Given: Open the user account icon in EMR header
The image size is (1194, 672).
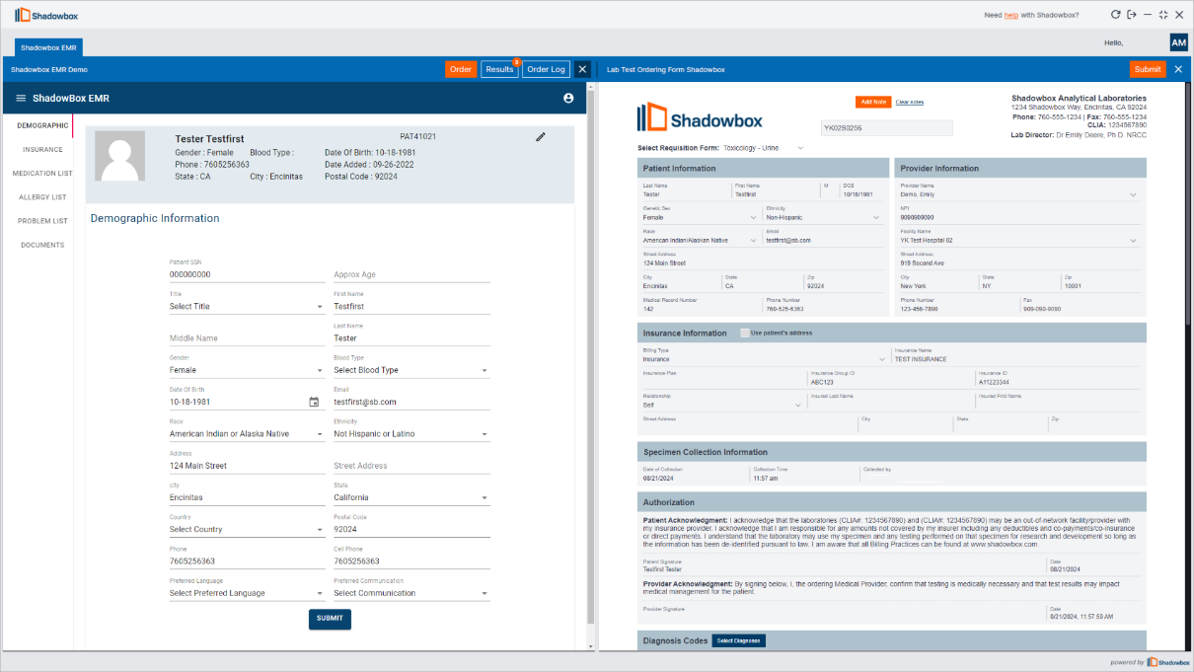Looking at the screenshot, I should (568, 99).
